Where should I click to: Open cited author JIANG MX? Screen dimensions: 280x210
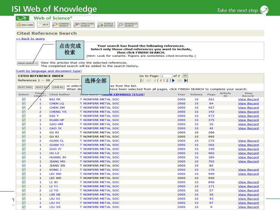[57, 161]
